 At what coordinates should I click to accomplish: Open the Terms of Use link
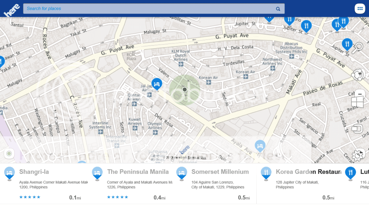pos(197,158)
